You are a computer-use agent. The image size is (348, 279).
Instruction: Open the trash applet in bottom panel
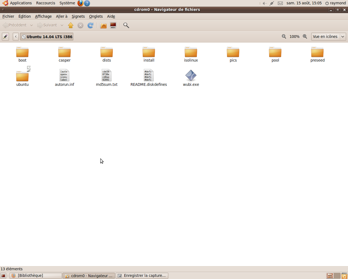pos(344,276)
